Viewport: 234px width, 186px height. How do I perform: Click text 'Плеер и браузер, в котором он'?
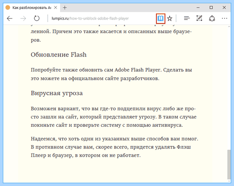coord(69,156)
